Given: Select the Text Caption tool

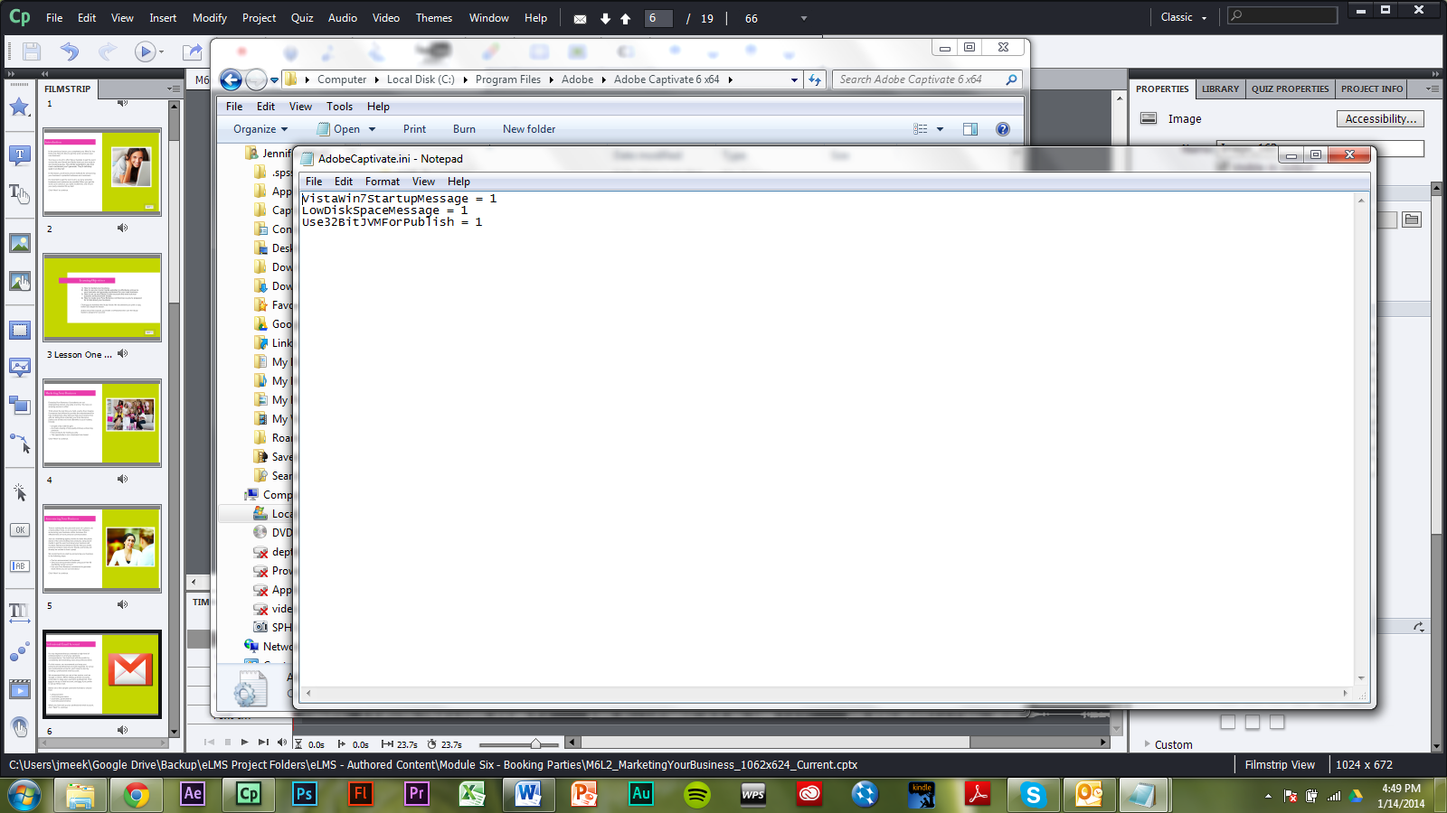Looking at the screenshot, I should (20, 155).
